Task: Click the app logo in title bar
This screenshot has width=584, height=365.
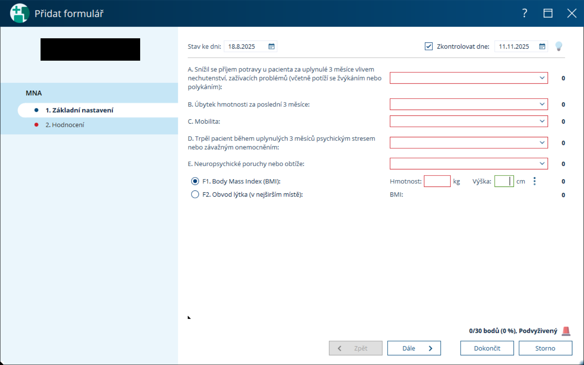Action: pyautogui.click(x=19, y=13)
